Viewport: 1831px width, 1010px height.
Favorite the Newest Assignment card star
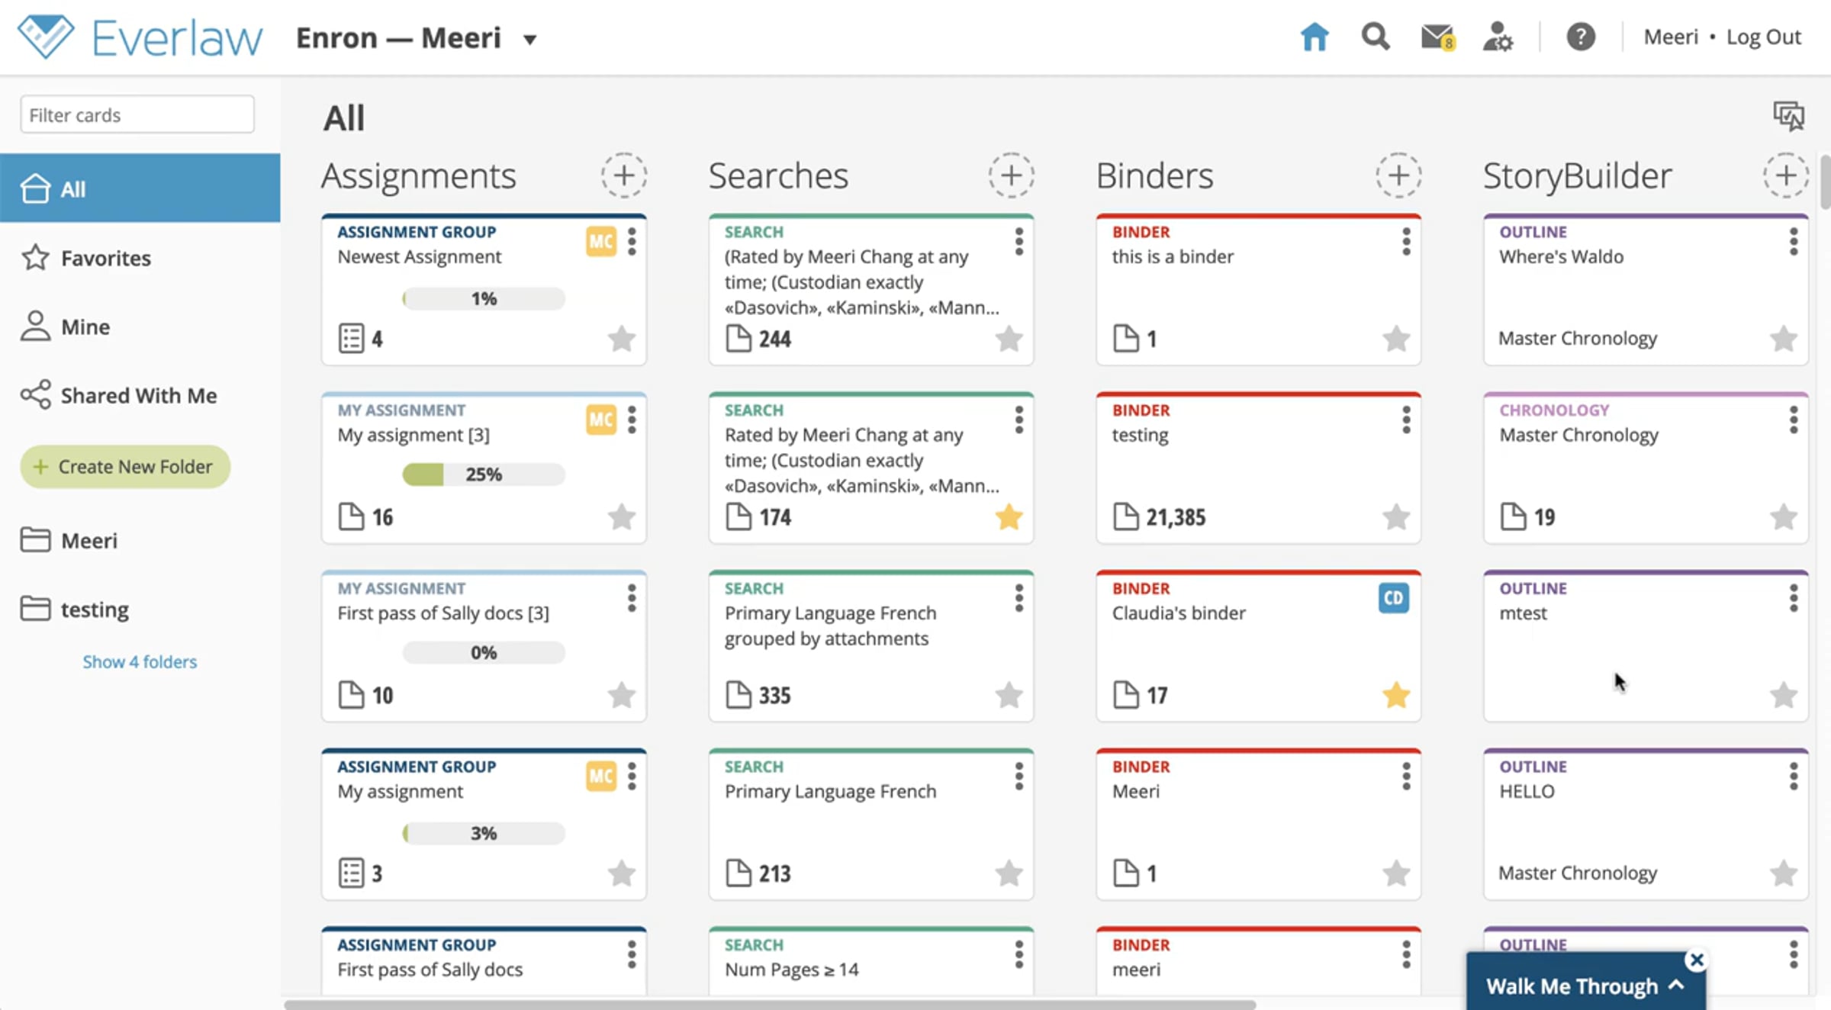pyautogui.click(x=622, y=339)
